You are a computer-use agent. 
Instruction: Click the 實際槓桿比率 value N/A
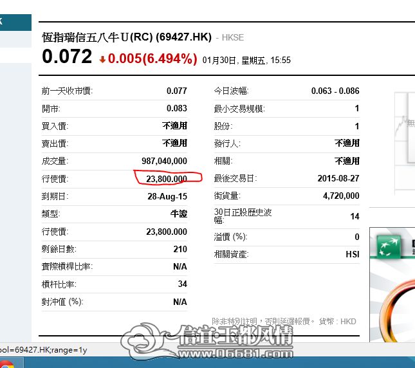180,267
